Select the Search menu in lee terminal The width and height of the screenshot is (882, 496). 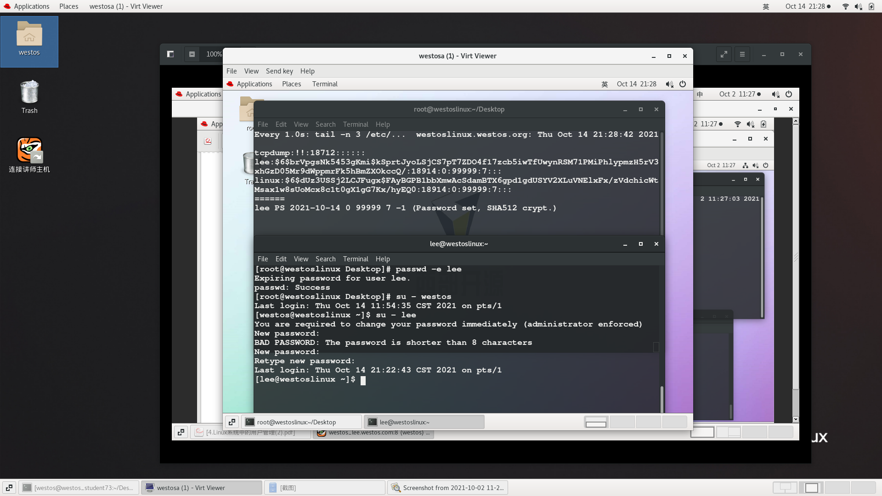(x=325, y=259)
